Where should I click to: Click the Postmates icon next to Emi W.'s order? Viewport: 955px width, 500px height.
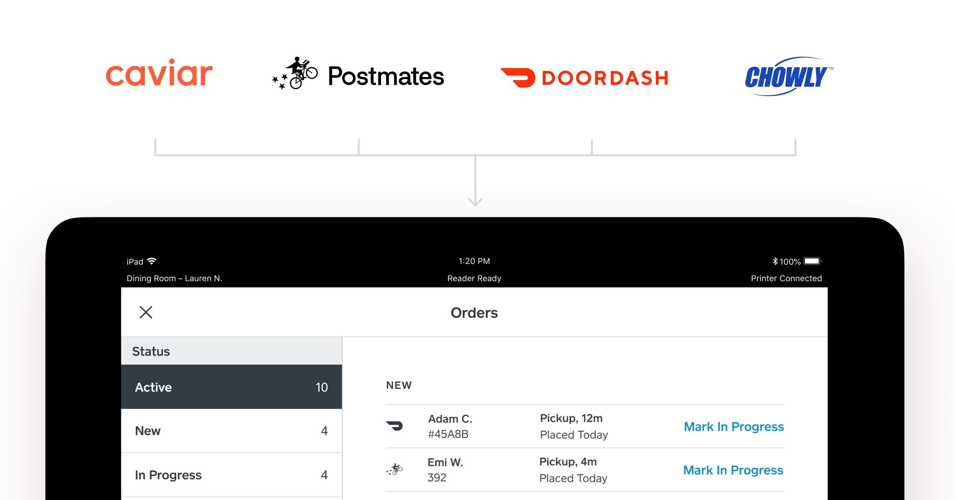coord(395,470)
